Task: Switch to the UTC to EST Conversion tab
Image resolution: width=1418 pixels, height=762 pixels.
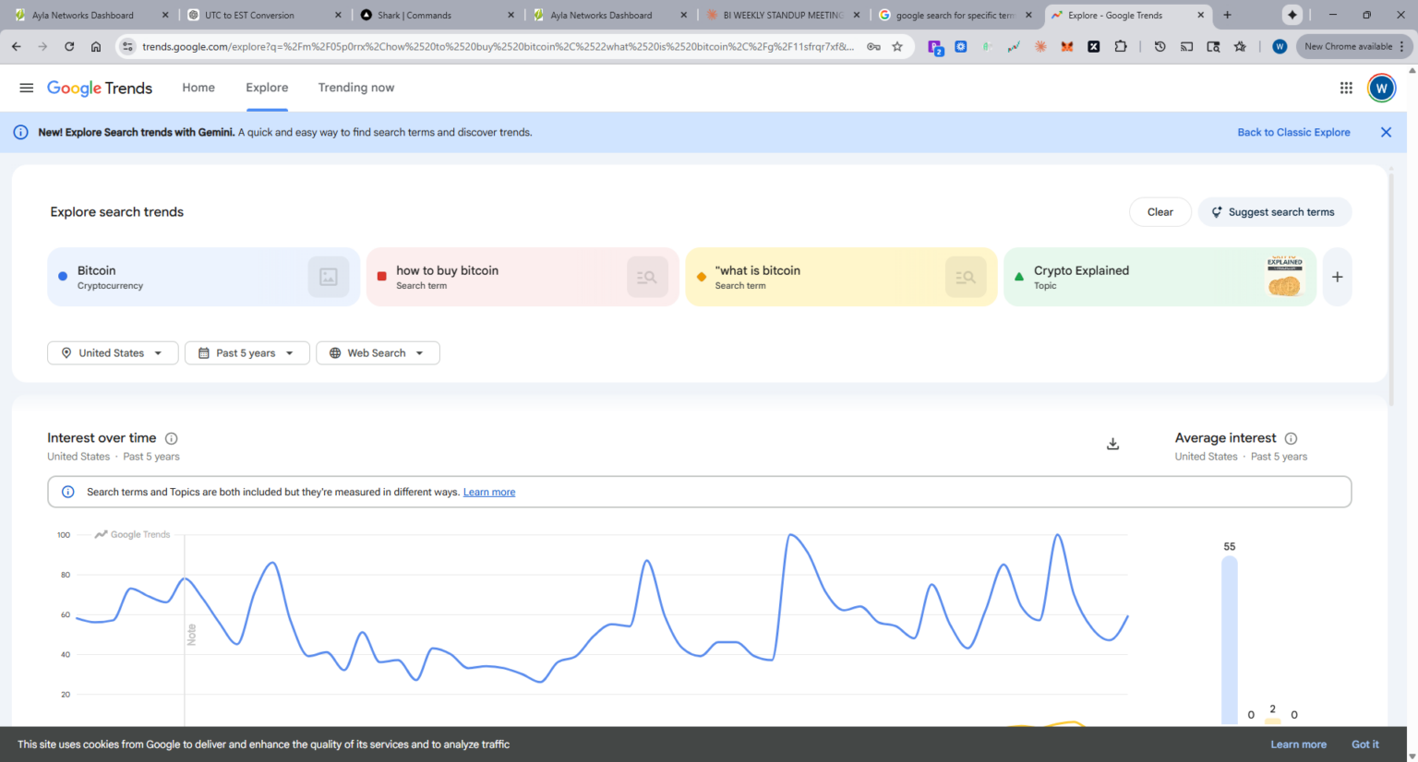Action: 263,15
